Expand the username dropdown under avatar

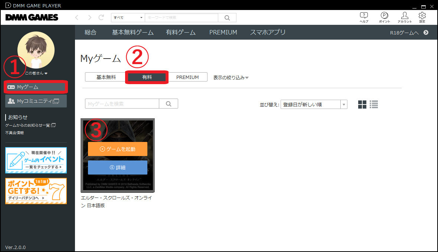tap(36, 73)
